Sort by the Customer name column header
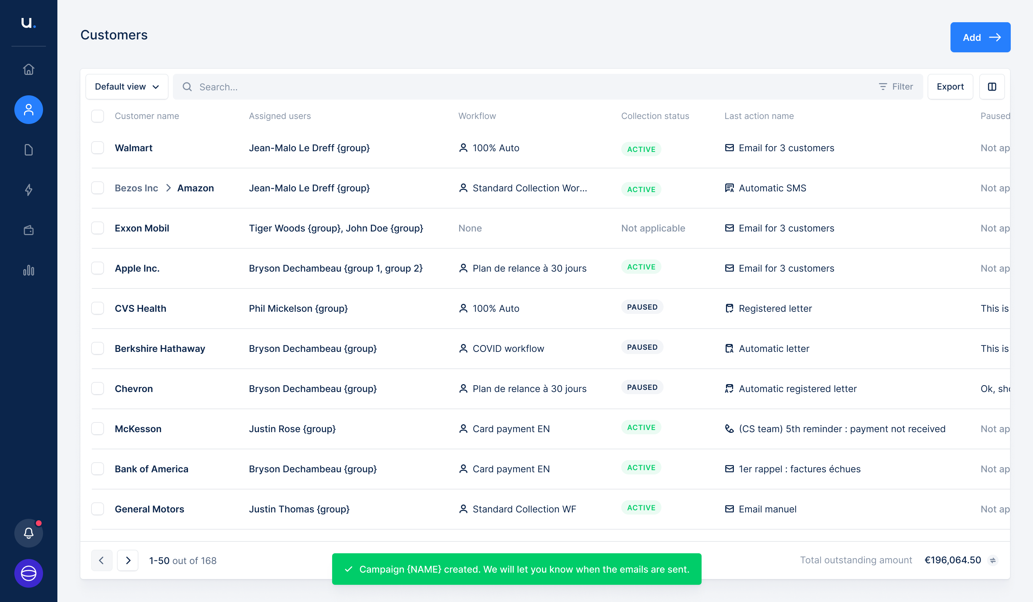The height and width of the screenshot is (602, 1033). [147, 116]
